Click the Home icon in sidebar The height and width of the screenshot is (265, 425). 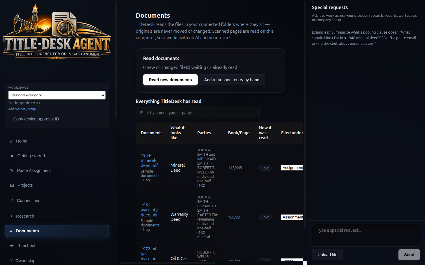[x=11, y=141]
